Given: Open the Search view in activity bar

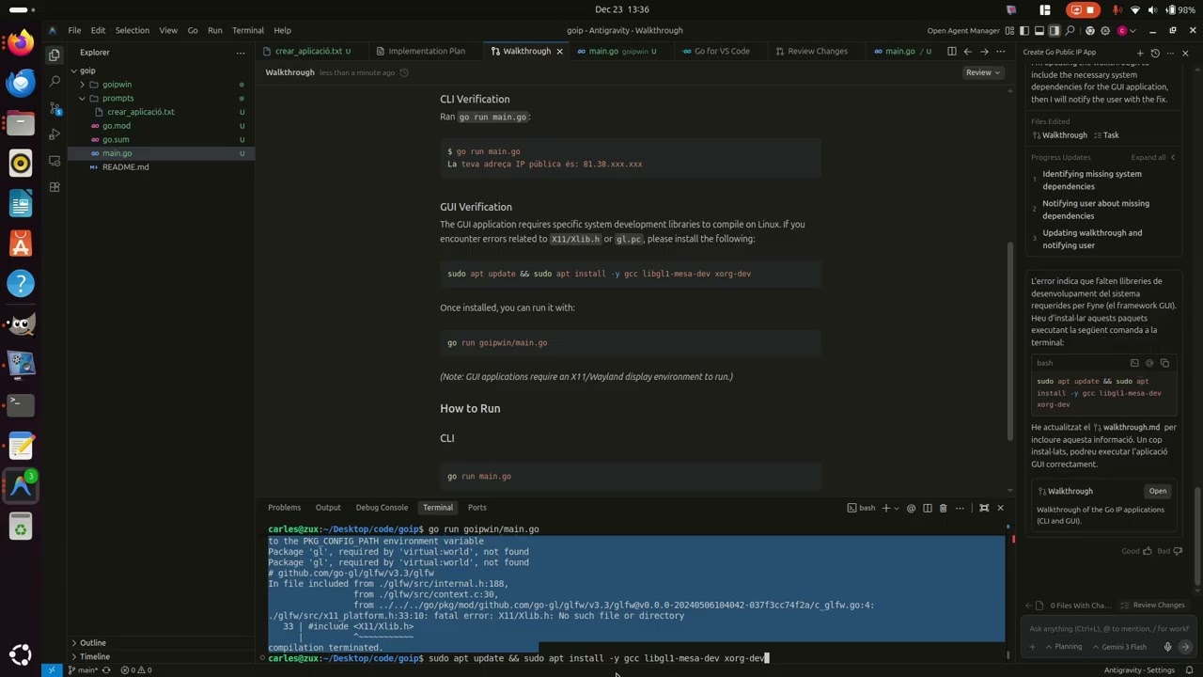Looking at the screenshot, I should point(54,81).
